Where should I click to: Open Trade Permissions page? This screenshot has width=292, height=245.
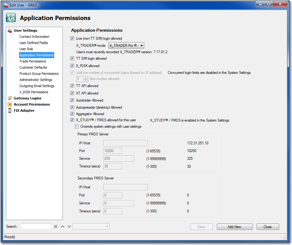33,61
